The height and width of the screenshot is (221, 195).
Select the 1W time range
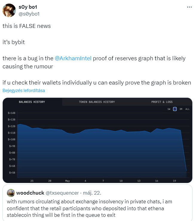tap(169, 109)
